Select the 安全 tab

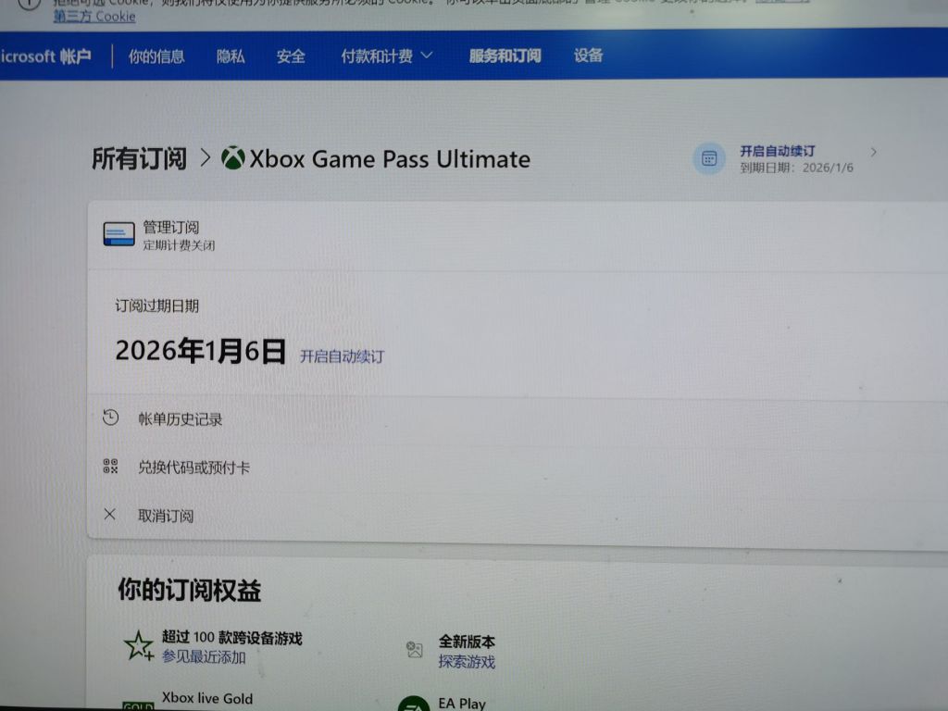tap(291, 56)
